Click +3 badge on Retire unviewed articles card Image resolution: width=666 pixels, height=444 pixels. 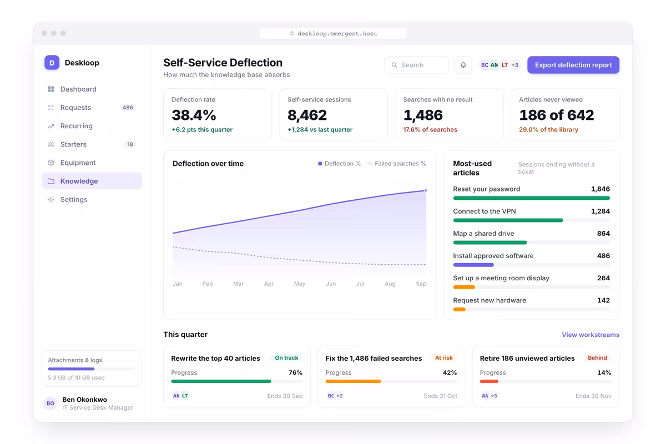(x=493, y=396)
